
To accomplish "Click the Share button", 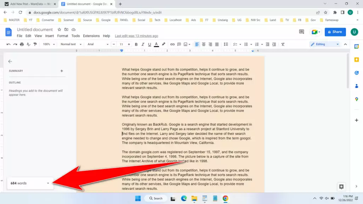I will point(335,32).
